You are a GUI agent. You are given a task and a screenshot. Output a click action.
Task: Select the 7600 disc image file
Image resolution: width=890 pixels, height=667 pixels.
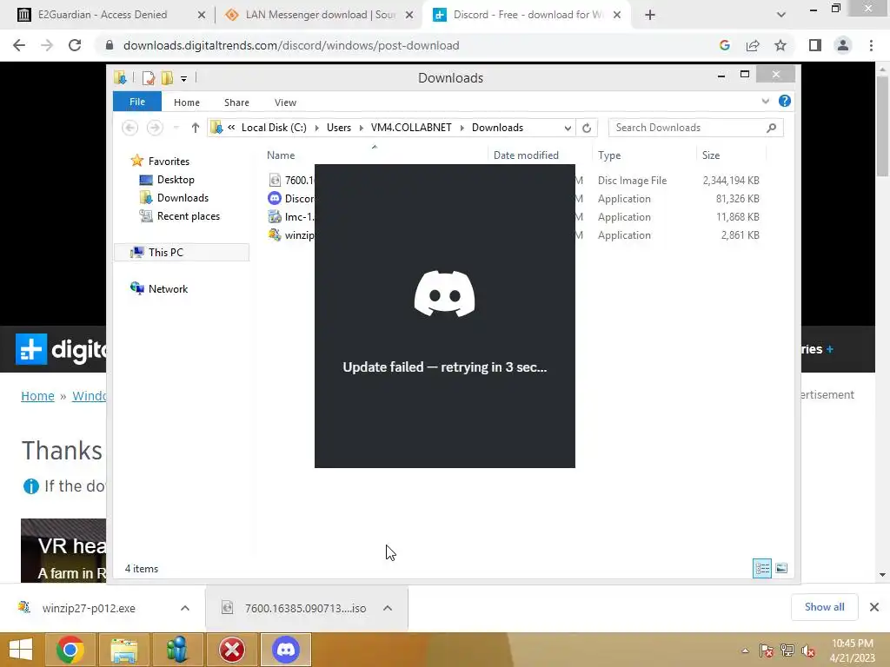(290, 181)
